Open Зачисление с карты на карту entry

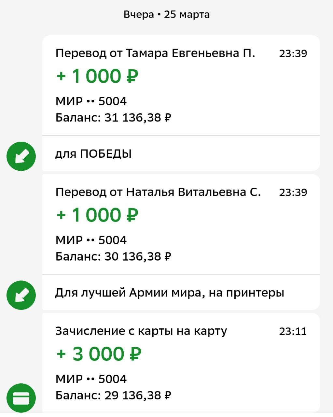181,363
